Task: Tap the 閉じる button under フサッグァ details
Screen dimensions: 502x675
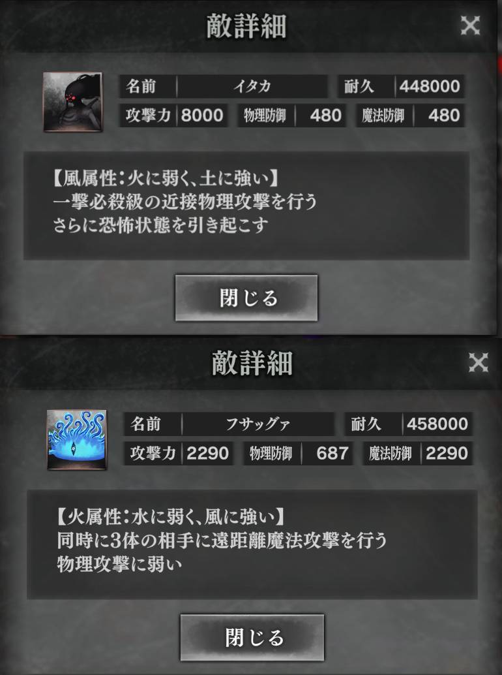Action: (252, 637)
